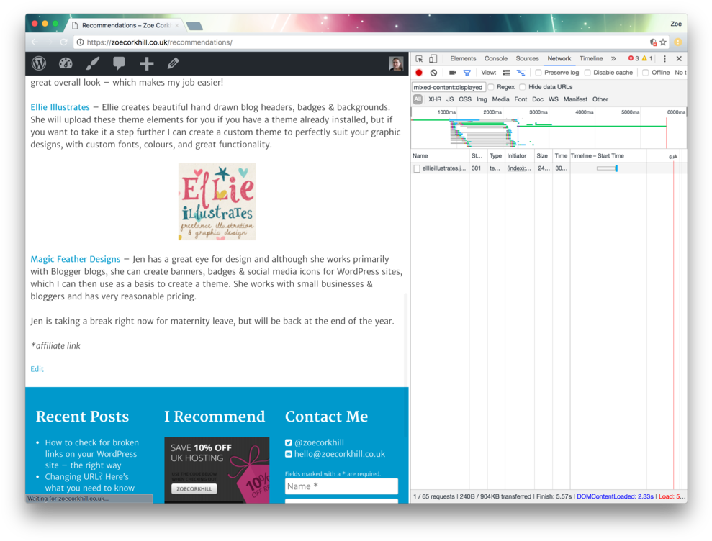Clear the network log
Screen dimensions: 712x541
coord(433,73)
